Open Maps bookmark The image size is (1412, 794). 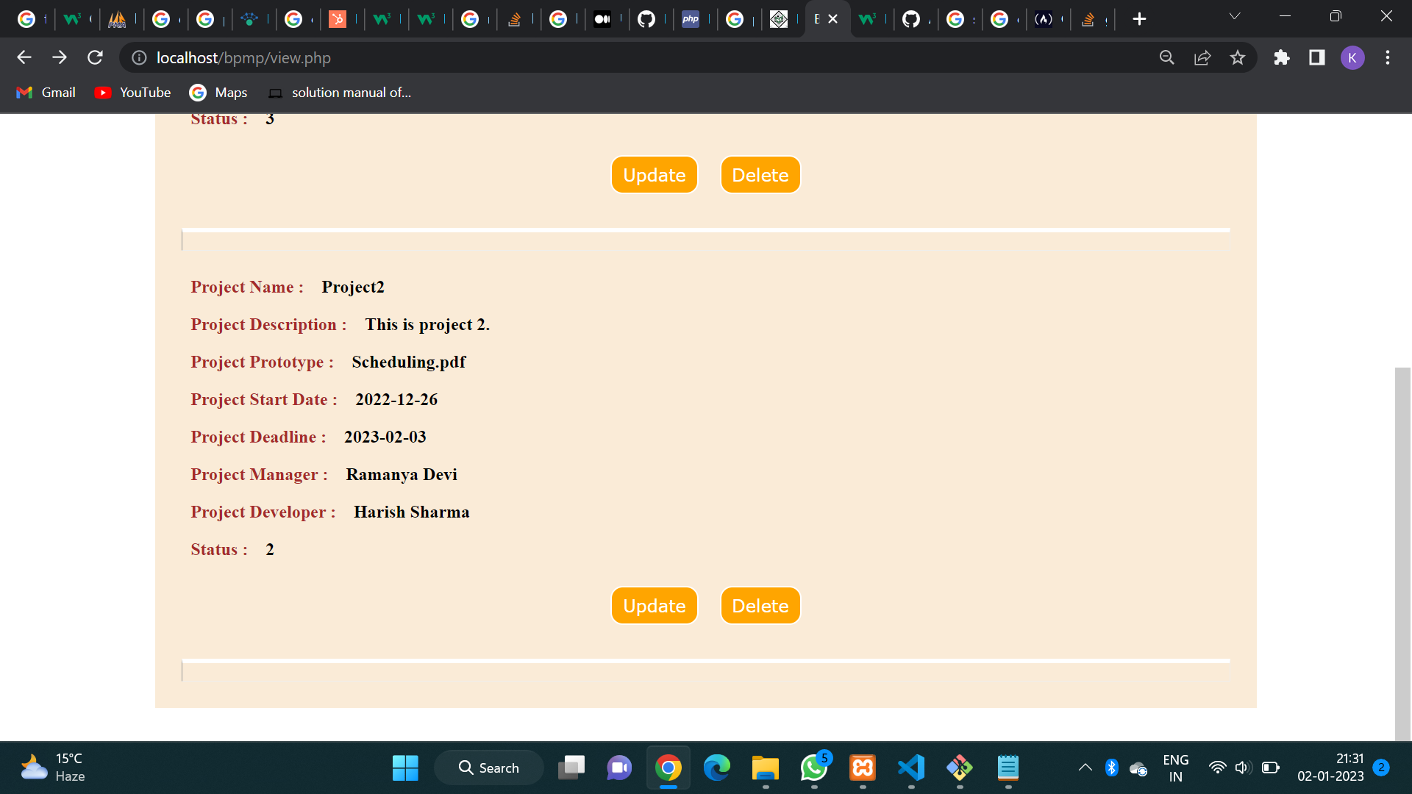point(218,93)
